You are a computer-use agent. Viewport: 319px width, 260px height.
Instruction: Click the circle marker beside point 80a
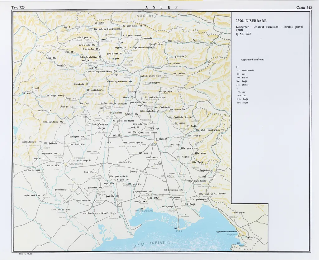point(132,114)
